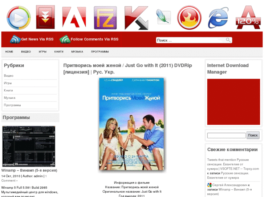Image resolution: width=264 pixels, height=197 pixels.
Task: Click the avatar icon beside Сергей Александрович
Action: [x=209, y=185]
